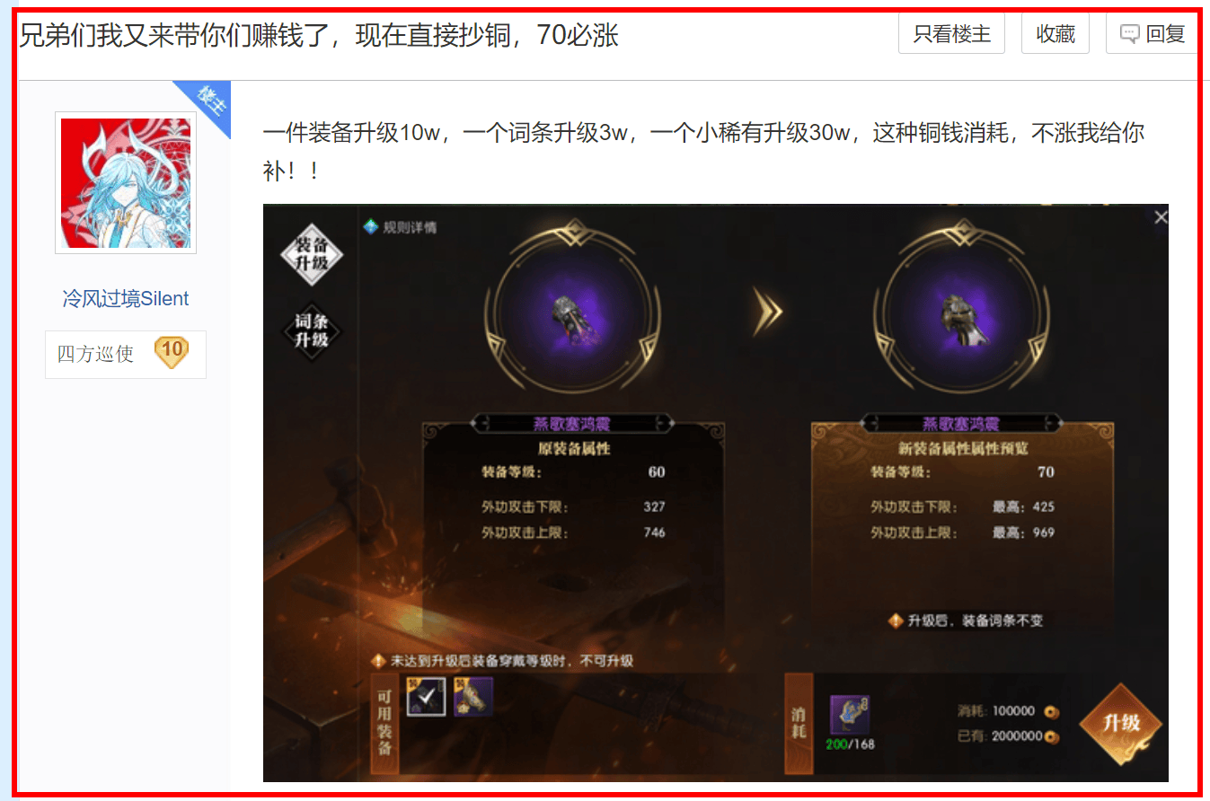Click the orange 升级 button
The height and width of the screenshot is (801, 1210).
(x=1121, y=725)
